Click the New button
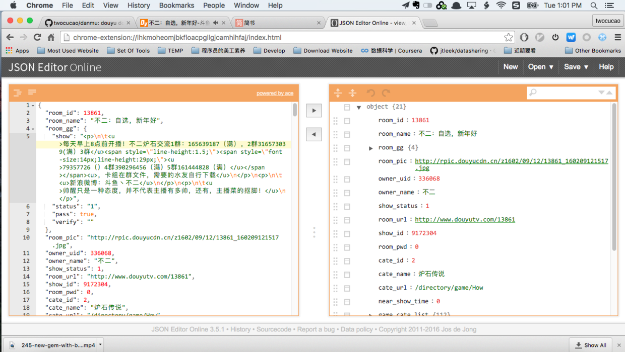 pos(511,67)
